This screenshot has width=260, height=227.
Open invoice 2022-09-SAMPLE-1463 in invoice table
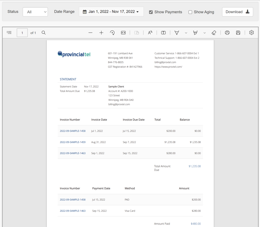coord(73,153)
